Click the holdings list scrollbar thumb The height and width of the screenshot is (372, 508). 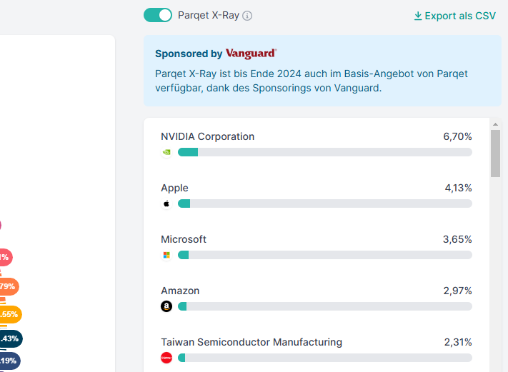[x=495, y=154]
